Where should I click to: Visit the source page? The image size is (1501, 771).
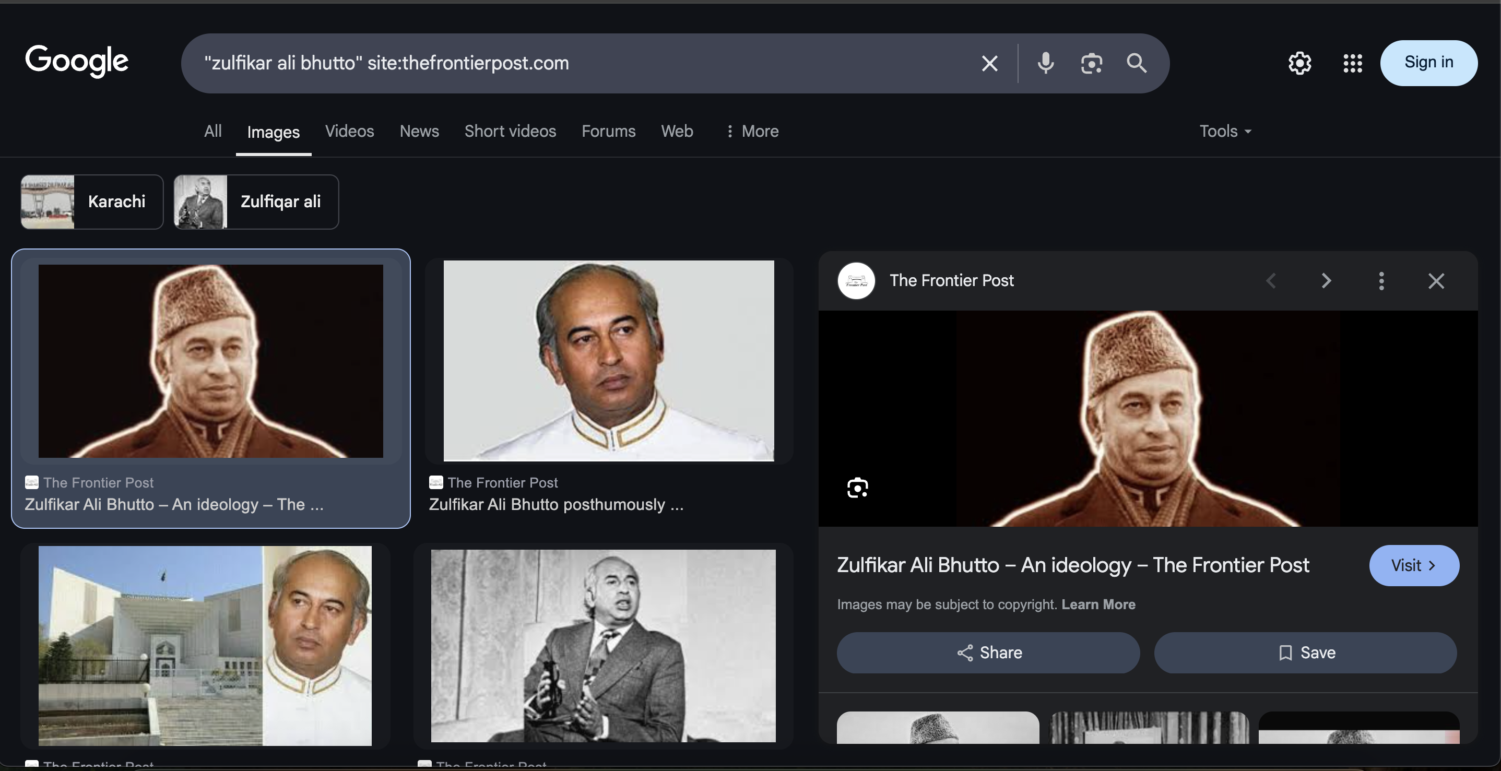click(x=1414, y=565)
